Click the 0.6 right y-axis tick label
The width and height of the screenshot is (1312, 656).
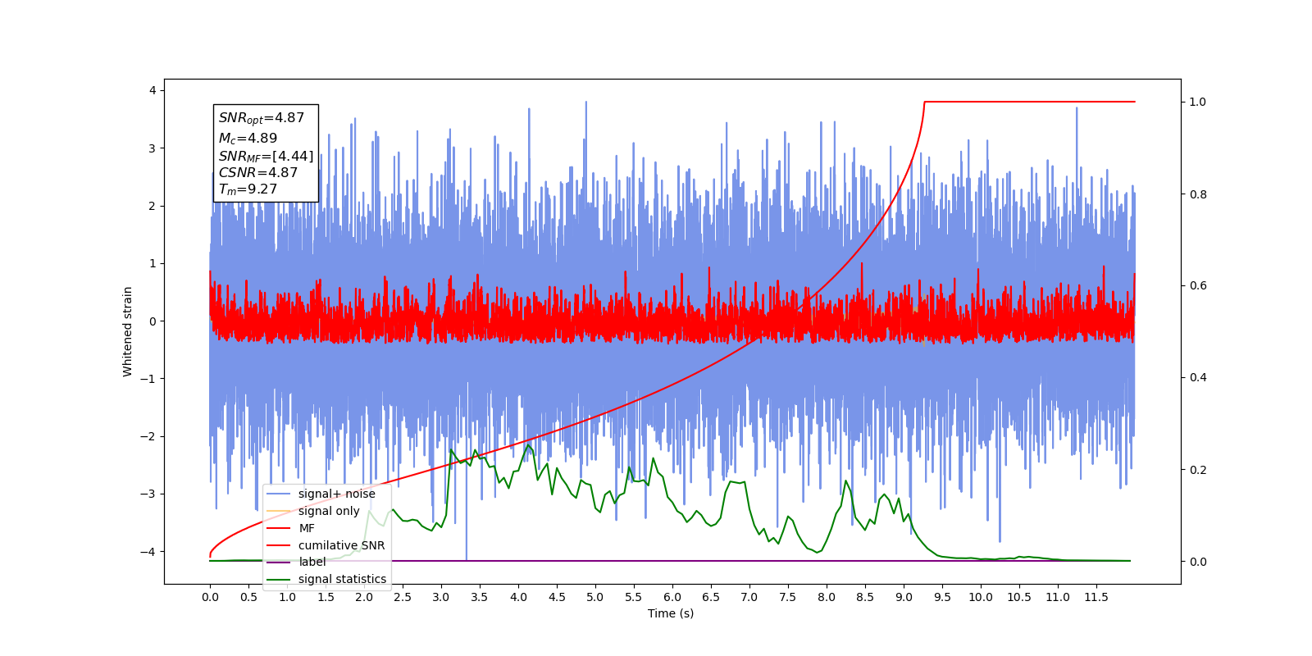[x=1198, y=285]
